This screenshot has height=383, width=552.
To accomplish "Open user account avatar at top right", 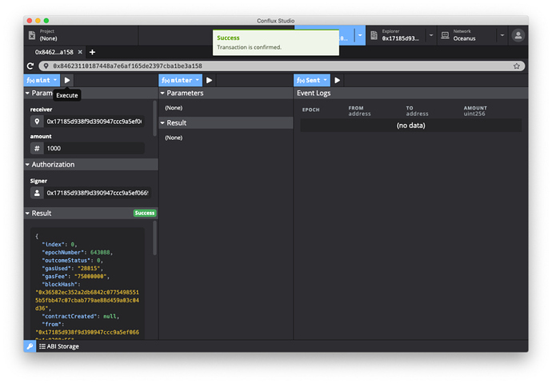I will click(x=518, y=35).
